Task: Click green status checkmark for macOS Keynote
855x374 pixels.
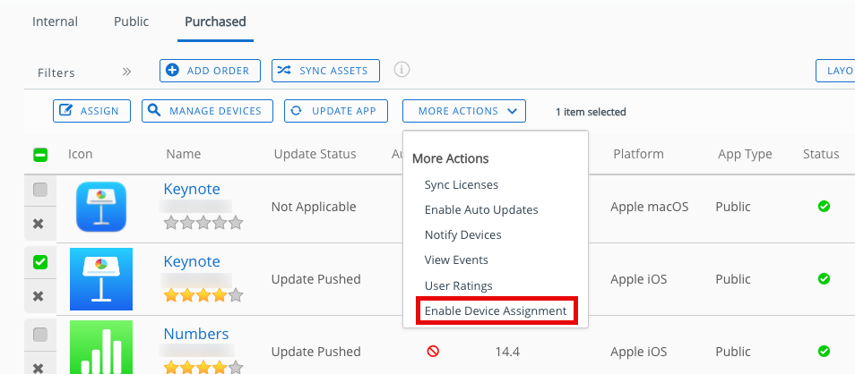Action: click(x=824, y=207)
